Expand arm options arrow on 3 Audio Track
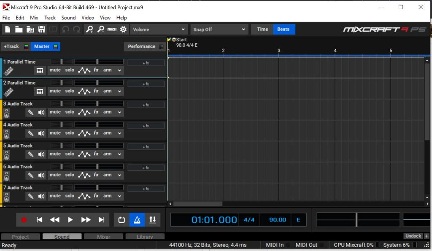Screen dimensions: 432x251 click(x=119, y=112)
